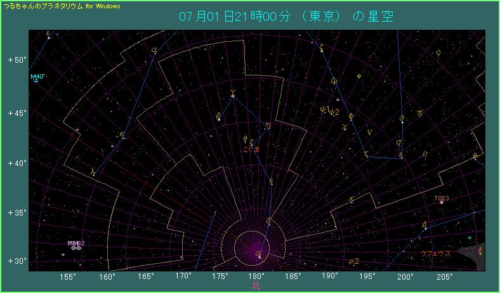Click the ψ1ψ2 star pair label
The width and height of the screenshot is (500, 293).
tap(330, 112)
